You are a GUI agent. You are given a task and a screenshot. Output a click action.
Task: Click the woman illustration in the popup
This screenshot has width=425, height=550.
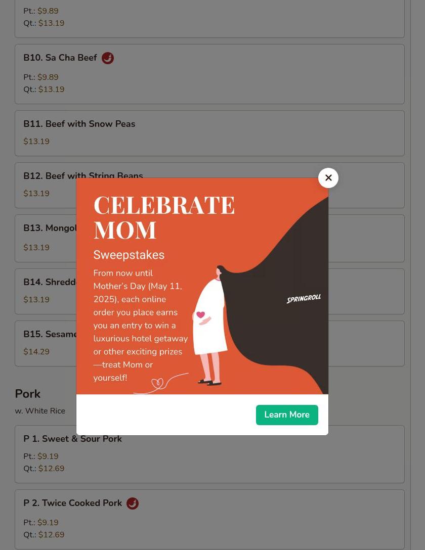pyautogui.click(x=210, y=326)
